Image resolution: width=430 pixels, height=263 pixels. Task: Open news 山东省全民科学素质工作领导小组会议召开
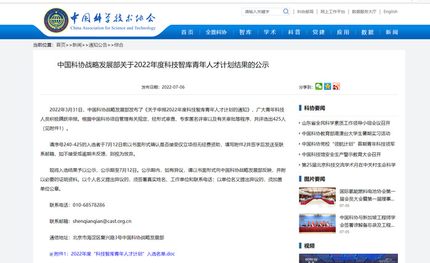346,123
